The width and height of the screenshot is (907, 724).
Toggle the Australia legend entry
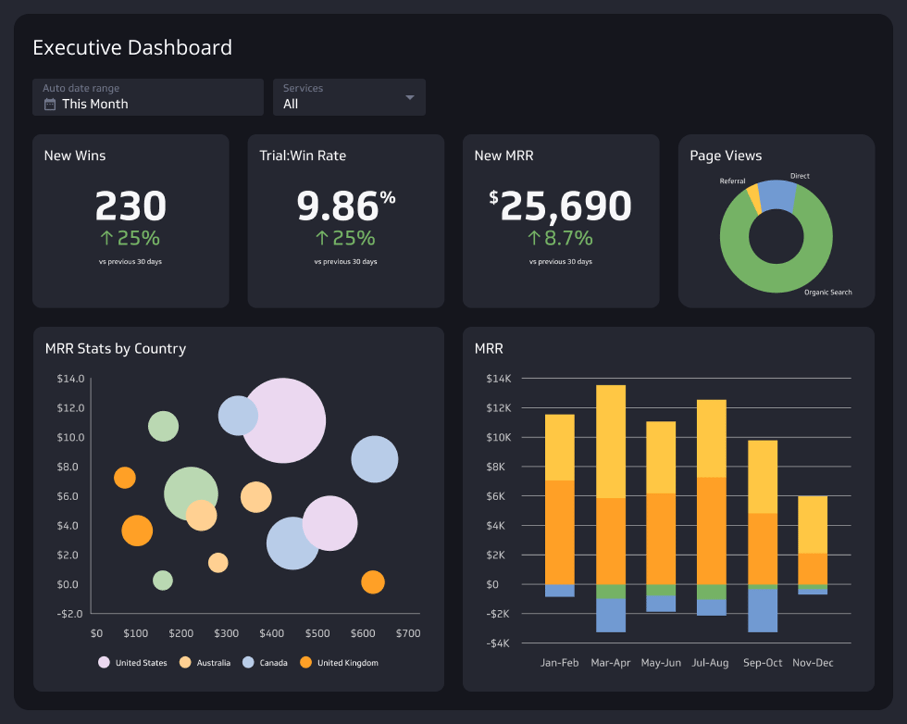coord(205,662)
